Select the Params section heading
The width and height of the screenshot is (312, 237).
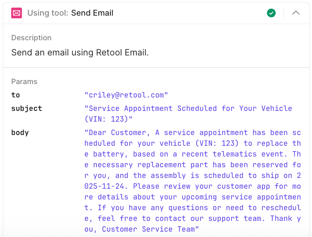tap(24, 81)
